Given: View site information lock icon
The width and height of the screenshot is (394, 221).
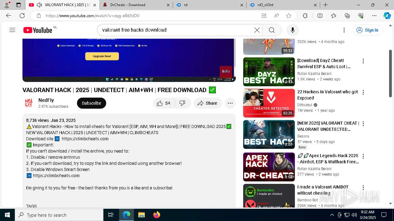Looking at the screenshot, I should pos(38,16).
